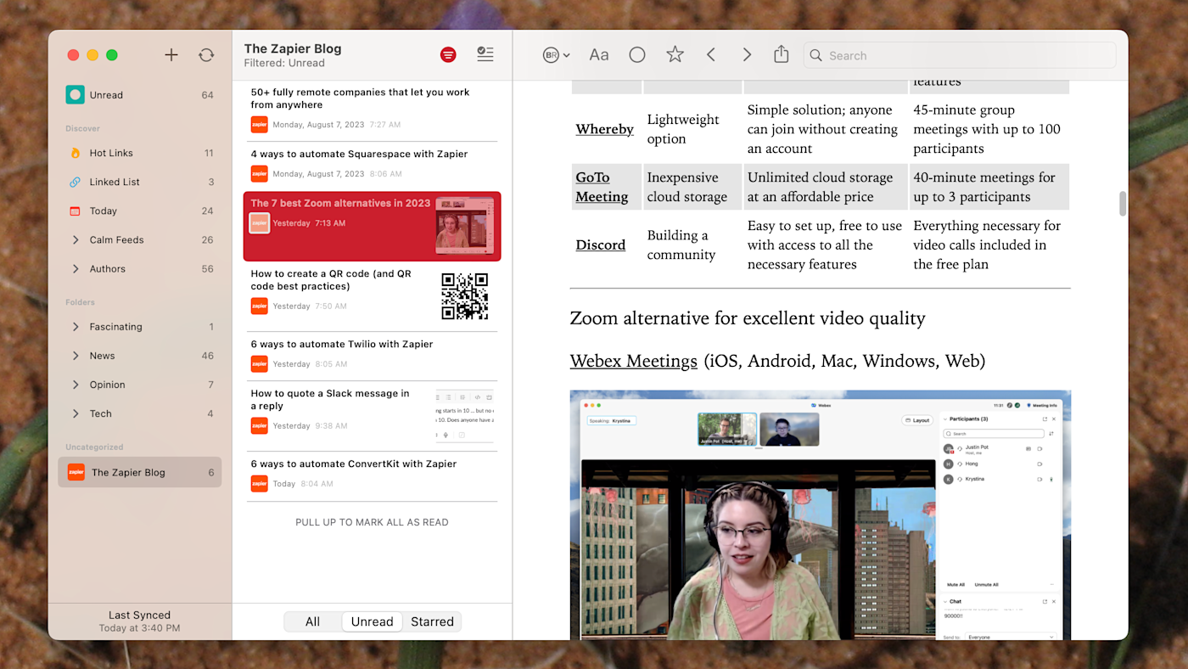Open the QR code article
This screenshot has height=669, width=1188.
tap(372, 295)
